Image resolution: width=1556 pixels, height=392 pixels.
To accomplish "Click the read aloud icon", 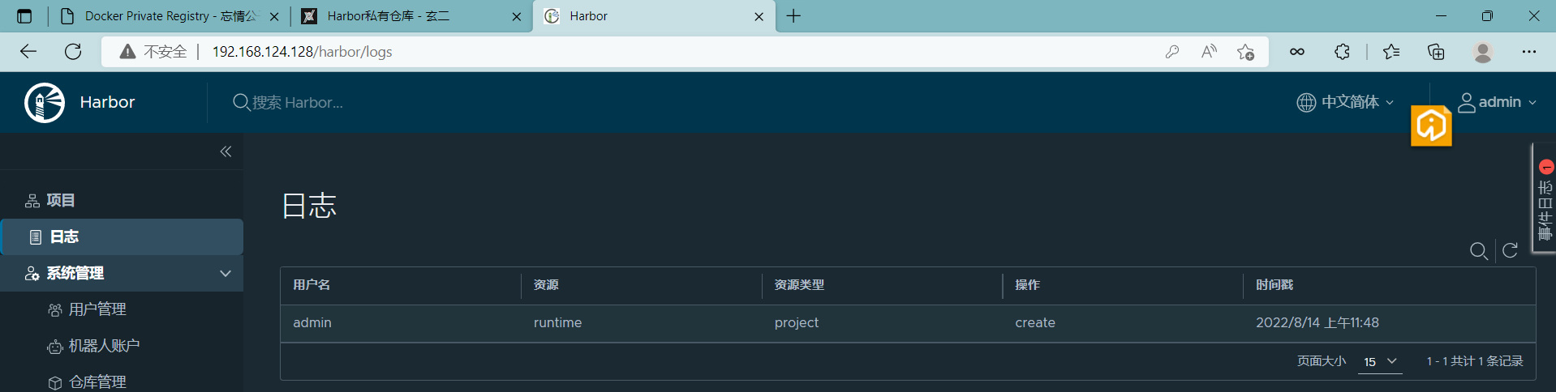I will pos(1209,52).
